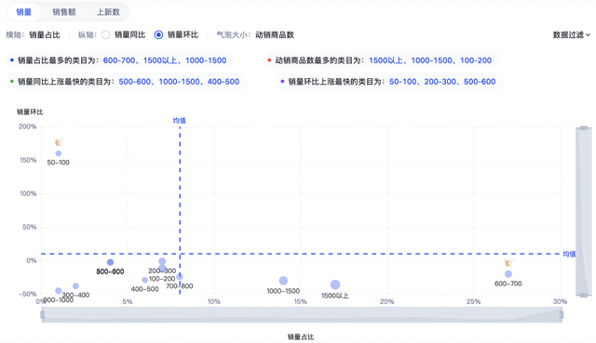The image size is (596, 343).
Task: Click the 1000-1500 bubble
Action: click(283, 281)
